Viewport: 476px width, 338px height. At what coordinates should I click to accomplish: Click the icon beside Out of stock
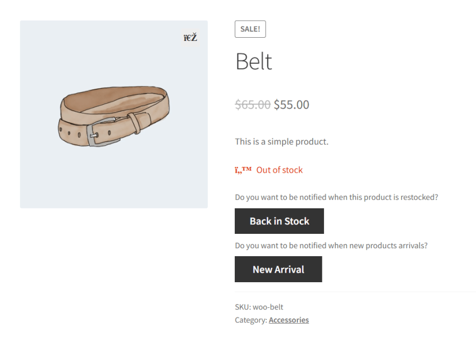(243, 170)
